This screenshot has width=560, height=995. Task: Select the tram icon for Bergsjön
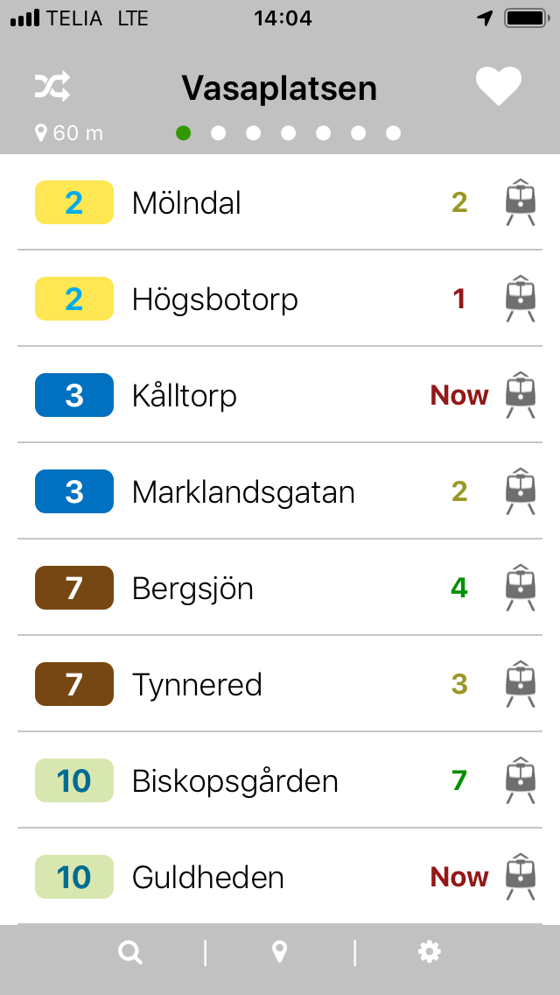point(520,588)
